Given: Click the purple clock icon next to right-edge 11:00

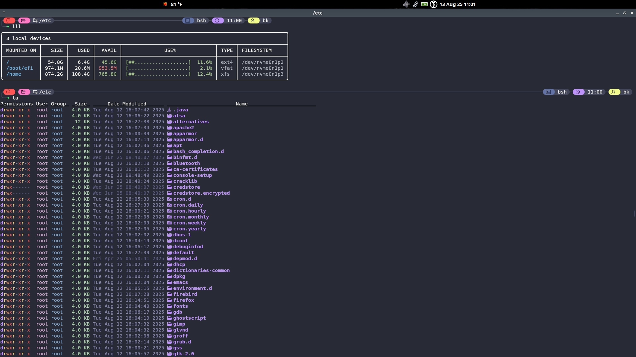Looking at the screenshot, I should [x=578, y=92].
